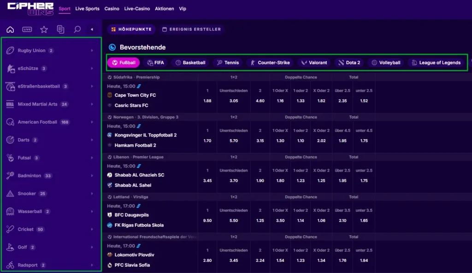Switch to the Ereignis Ersteller tab

[x=191, y=29]
